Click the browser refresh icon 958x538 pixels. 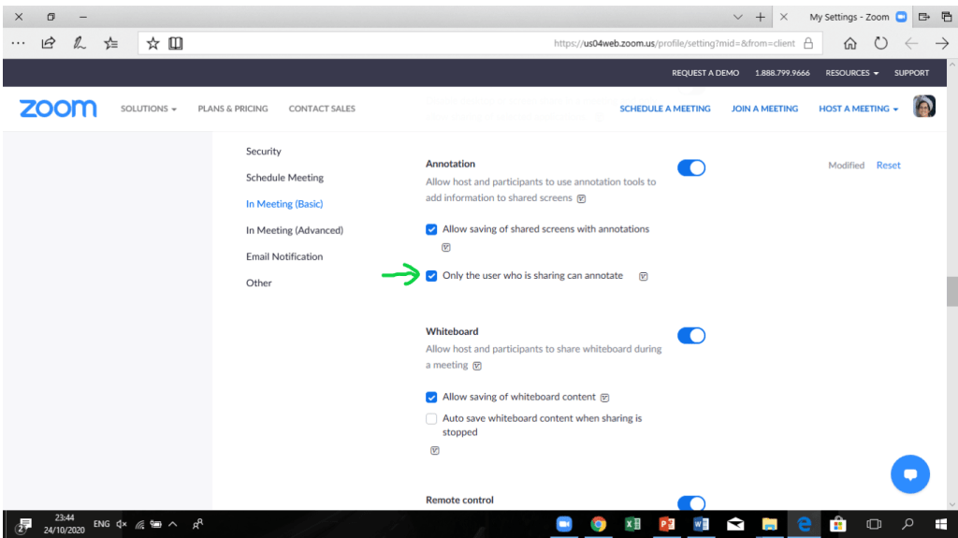coord(880,43)
